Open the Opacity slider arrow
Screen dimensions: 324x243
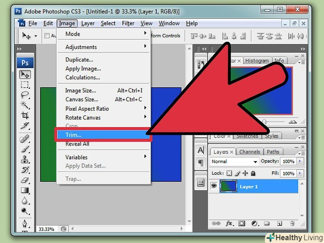[300, 161]
